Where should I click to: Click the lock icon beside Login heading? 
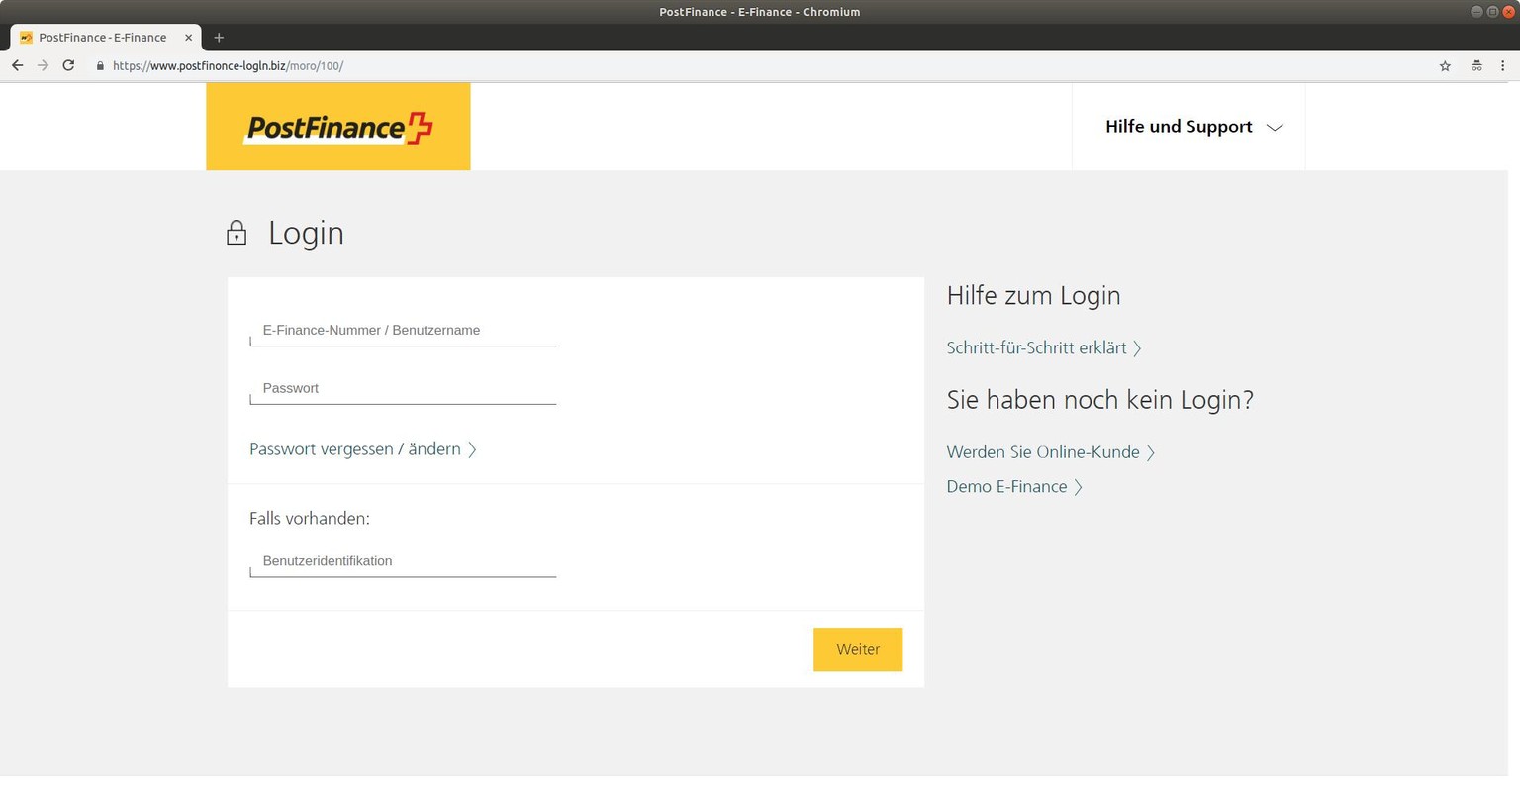[x=237, y=233]
